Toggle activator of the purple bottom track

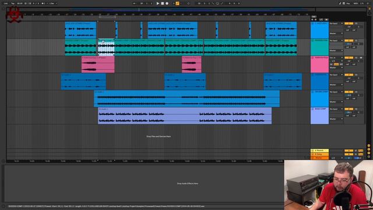click(349, 109)
